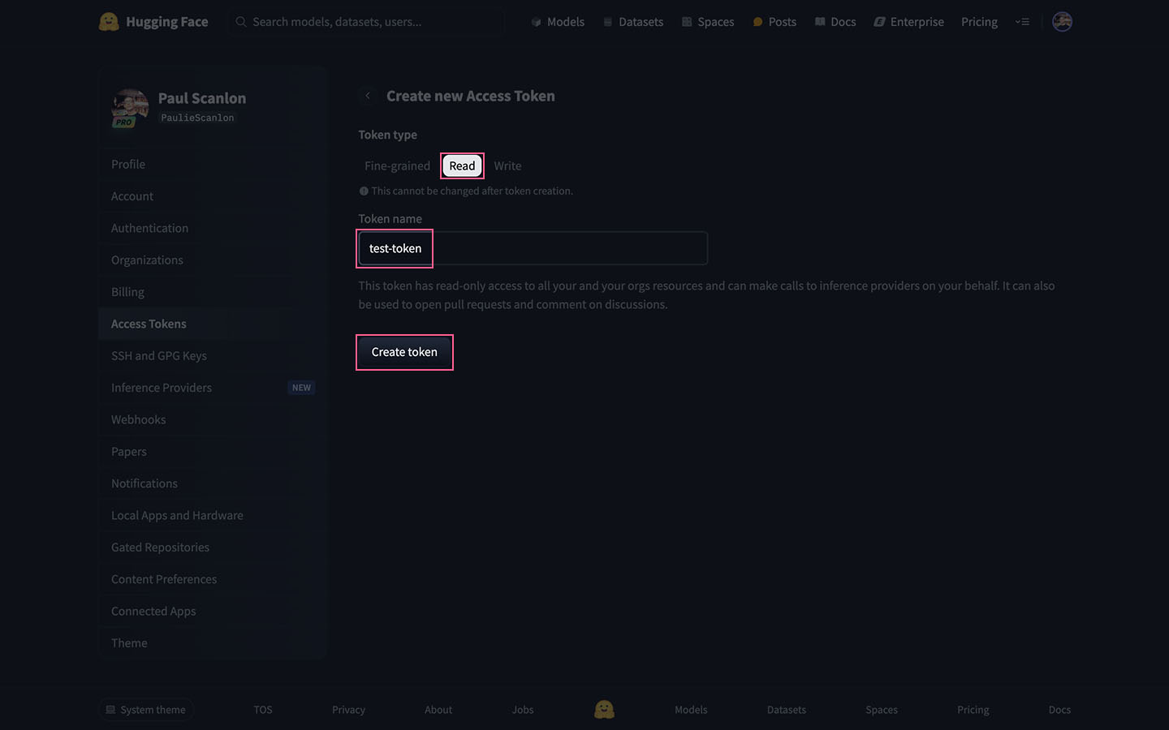Go back using the chevron beside the title
This screenshot has height=730, width=1169.
click(x=368, y=96)
